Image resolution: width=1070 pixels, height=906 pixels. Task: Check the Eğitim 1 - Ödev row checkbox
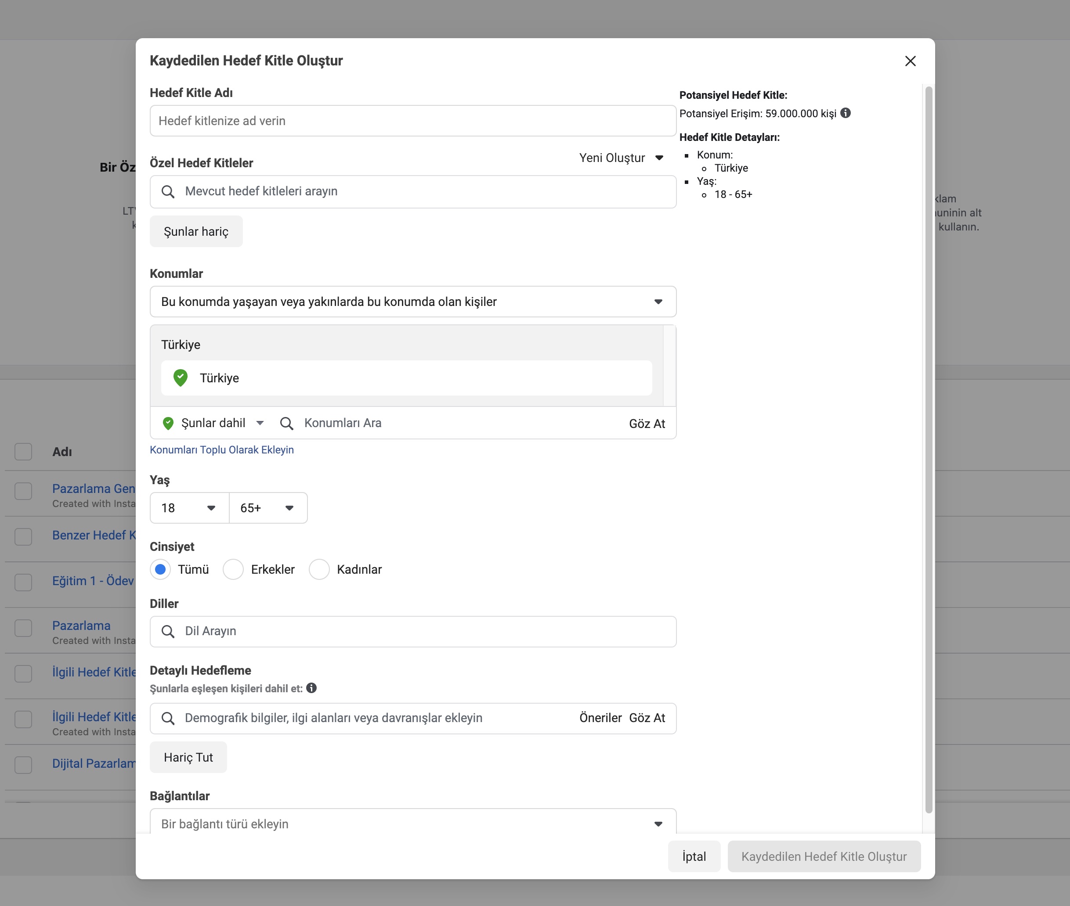pos(23,582)
